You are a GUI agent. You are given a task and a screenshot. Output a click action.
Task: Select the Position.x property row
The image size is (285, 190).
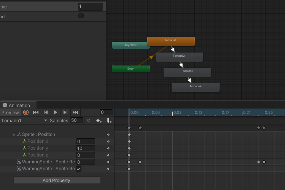coord(57,142)
